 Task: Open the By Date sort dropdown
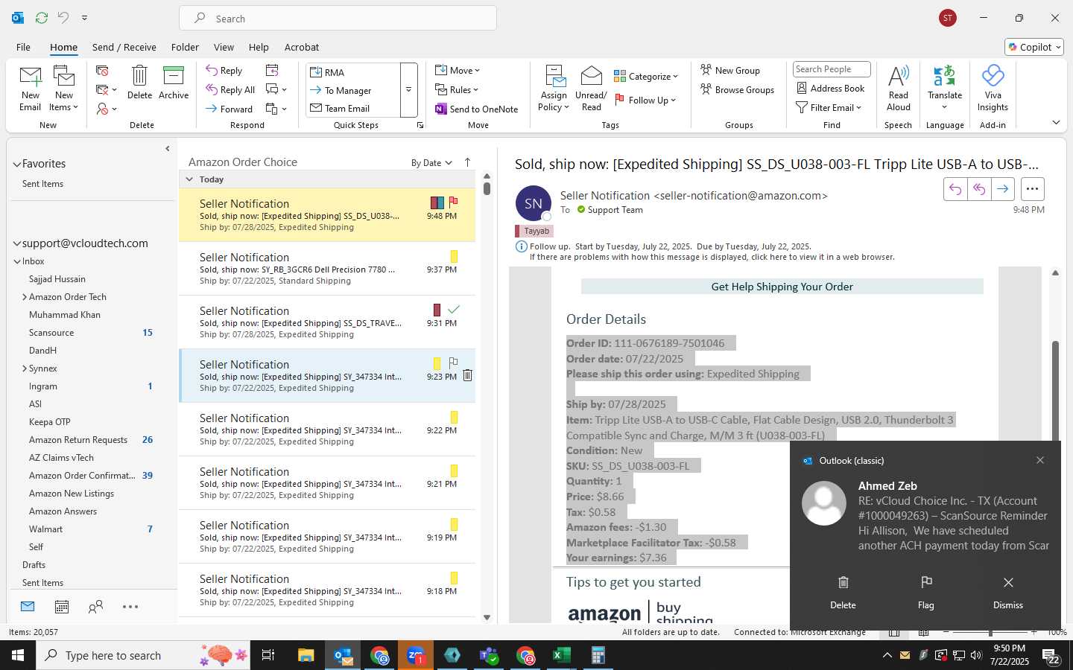[x=431, y=163]
